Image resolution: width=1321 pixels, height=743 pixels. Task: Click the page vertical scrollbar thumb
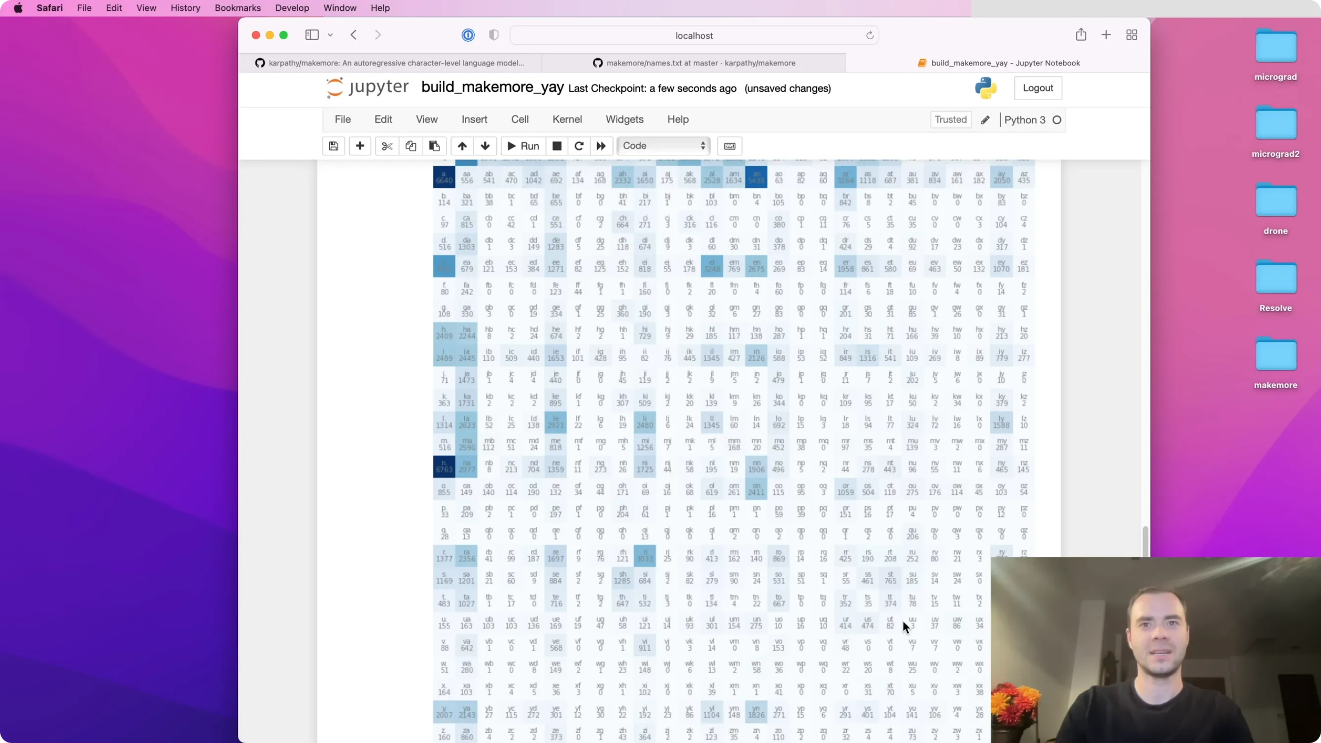pos(1145,541)
